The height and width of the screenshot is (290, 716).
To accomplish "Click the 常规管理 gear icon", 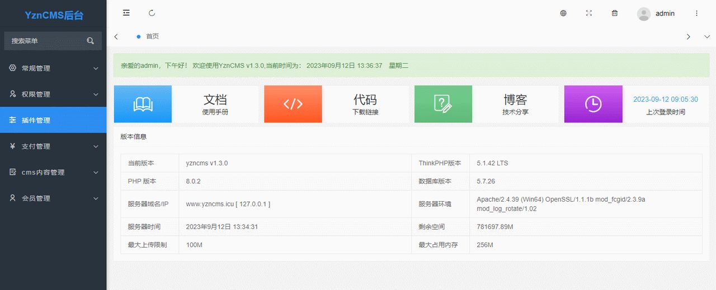I will tap(13, 68).
